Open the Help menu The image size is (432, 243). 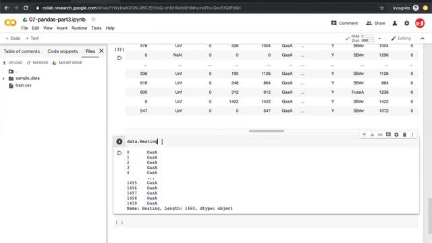[x=110, y=28]
